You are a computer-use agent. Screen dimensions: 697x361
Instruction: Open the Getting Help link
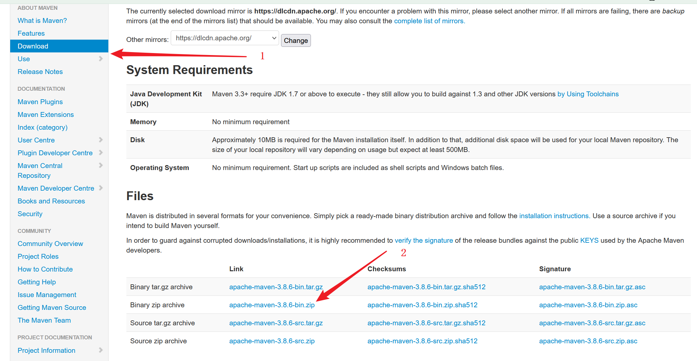[x=37, y=282]
